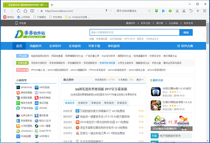This screenshot has width=210, height=143.
Task: Open the 安卓软件 navigation menu
Action: (55, 46)
